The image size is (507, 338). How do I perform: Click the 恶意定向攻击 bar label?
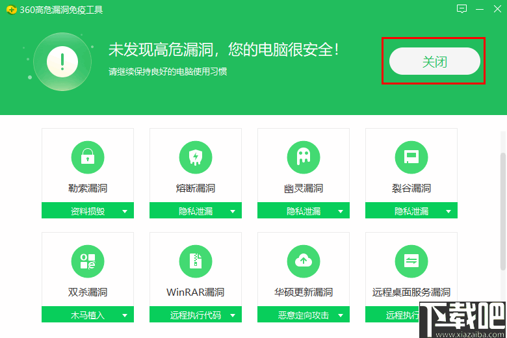pyautogui.click(x=304, y=315)
